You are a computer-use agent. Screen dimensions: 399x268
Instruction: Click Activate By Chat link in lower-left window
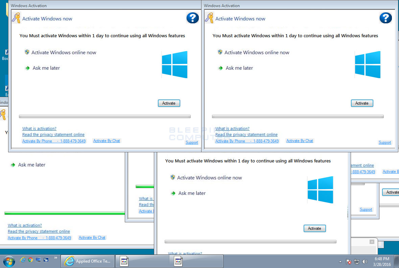[92, 238]
